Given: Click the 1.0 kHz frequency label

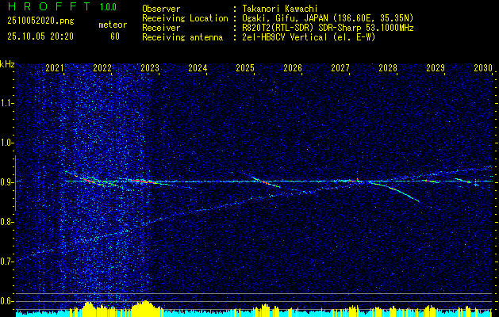Looking at the screenshot, I should pyautogui.click(x=7, y=143).
